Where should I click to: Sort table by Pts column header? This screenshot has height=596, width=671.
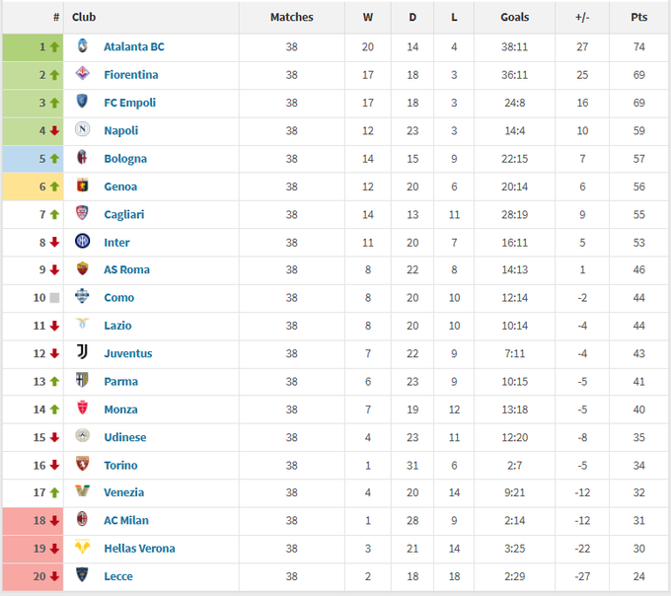pyautogui.click(x=638, y=17)
